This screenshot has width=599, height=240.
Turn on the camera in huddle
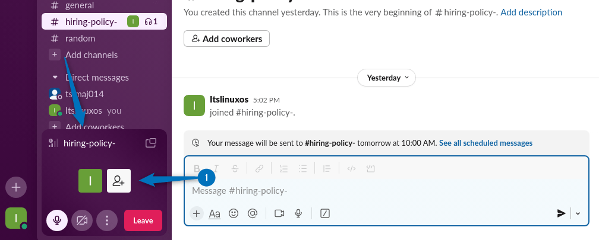[x=82, y=220]
